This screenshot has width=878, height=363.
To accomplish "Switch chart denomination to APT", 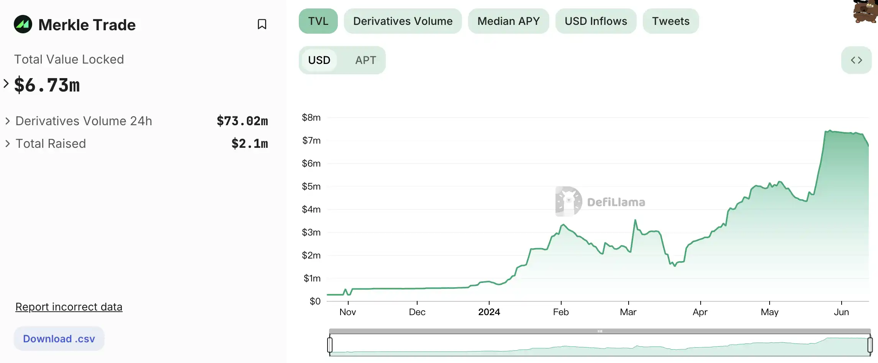I will tap(365, 60).
